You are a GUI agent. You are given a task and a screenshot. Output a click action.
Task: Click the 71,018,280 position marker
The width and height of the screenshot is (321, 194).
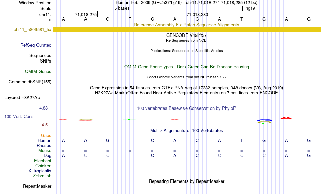[x=198, y=14]
